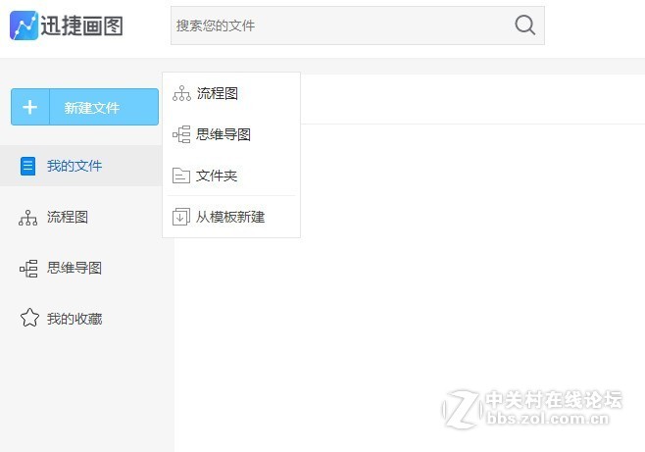Click the 思维导图 icon in dropdown menu

click(x=181, y=134)
